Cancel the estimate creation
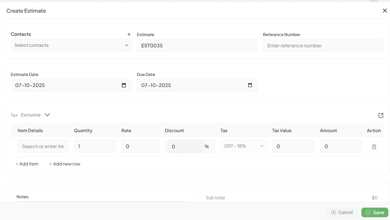This screenshot has width=390, height=220. (x=342, y=212)
